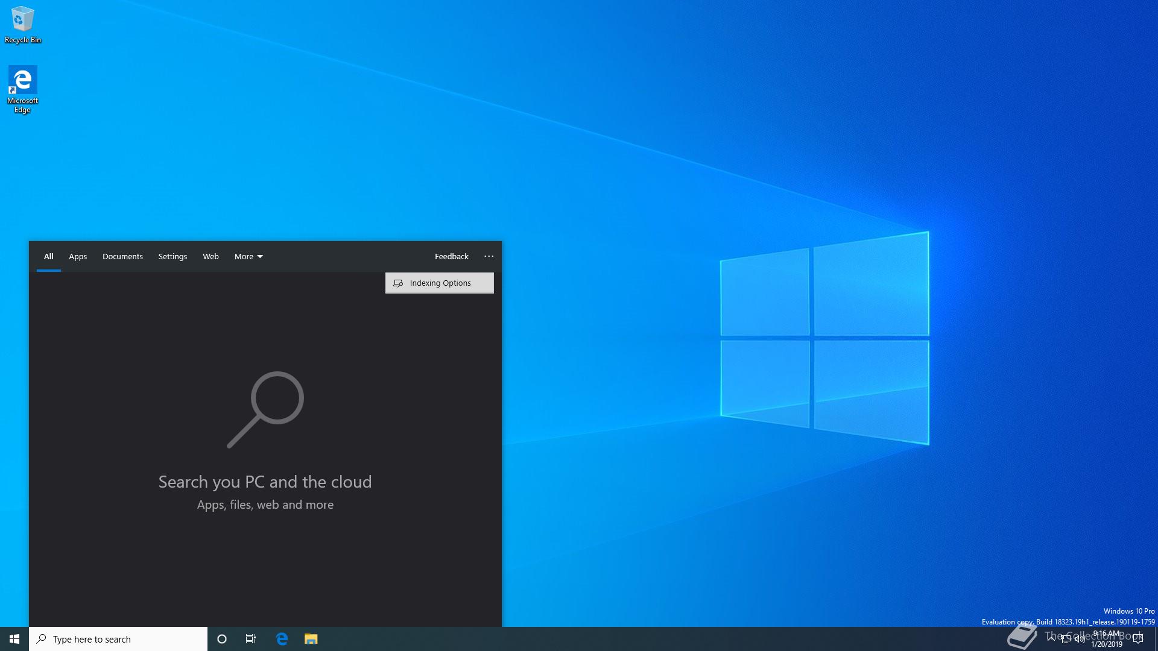Open the volume speaker tray icon
1158x651 pixels.
[x=1080, y=639]
